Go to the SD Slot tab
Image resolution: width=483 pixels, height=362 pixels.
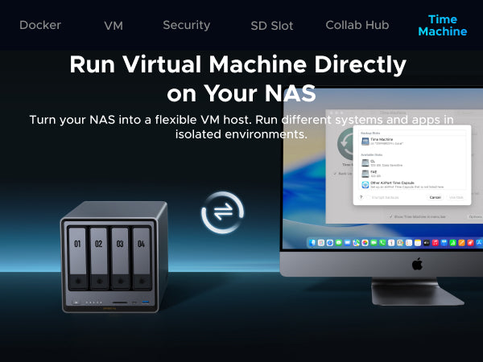(271, 25)
